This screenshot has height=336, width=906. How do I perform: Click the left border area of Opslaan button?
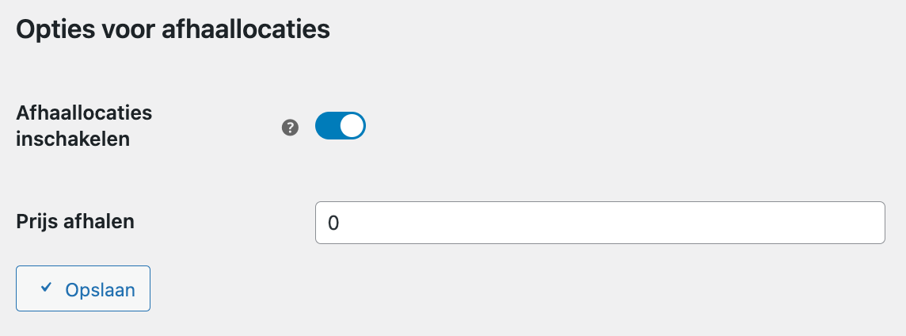[18, 288]
